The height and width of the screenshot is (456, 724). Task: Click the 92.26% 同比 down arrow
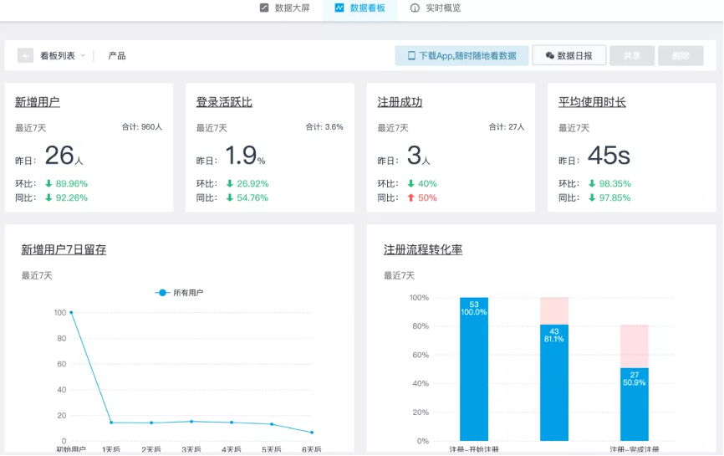[48, 197]
